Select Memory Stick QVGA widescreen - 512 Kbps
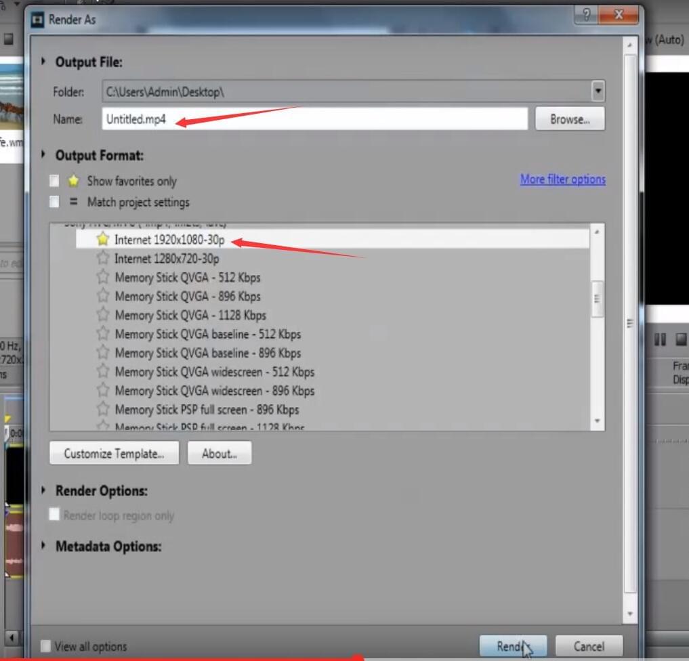The width and height of the screenshot is (689, 661). [x=215, y=372]
